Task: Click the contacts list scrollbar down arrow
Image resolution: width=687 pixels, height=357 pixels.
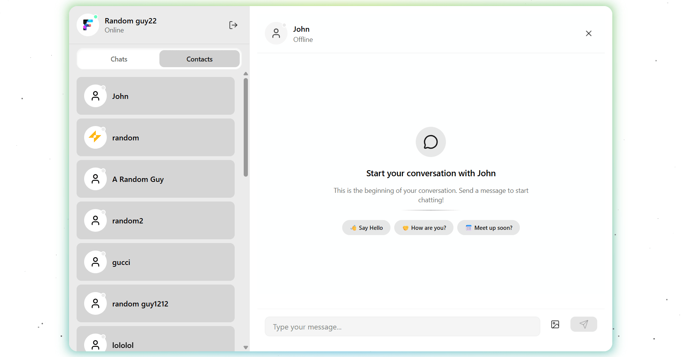Action: point(246,347)
